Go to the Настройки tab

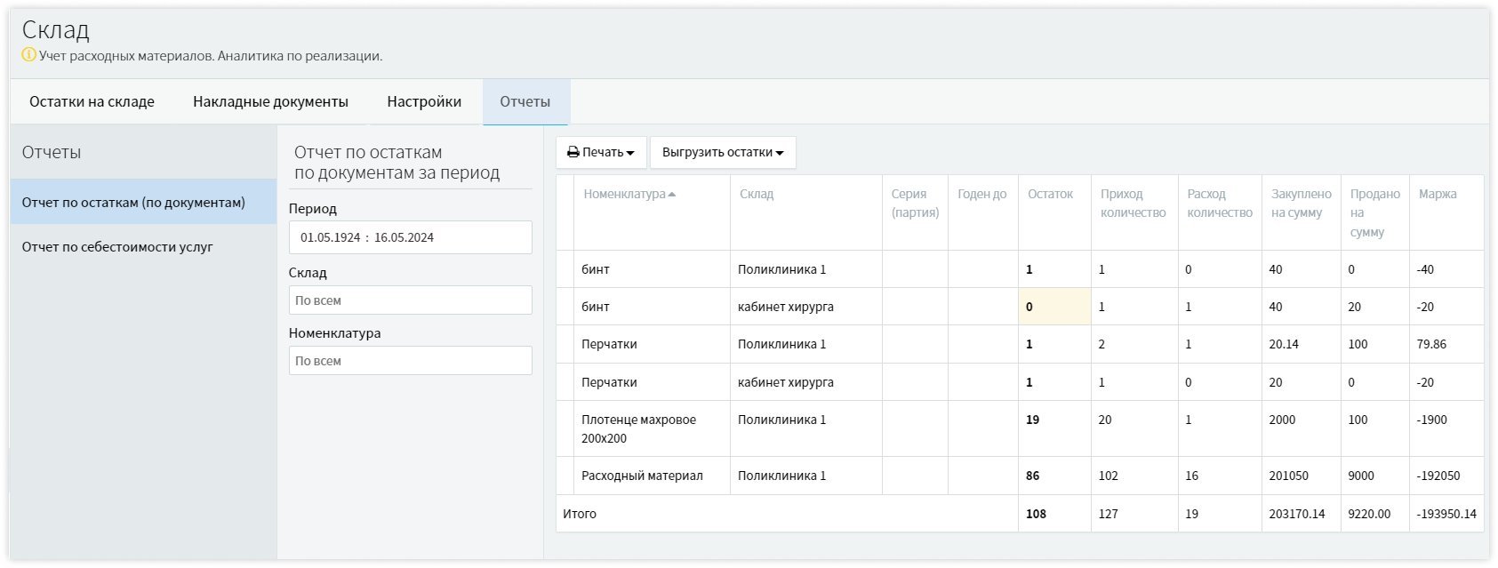[x=424, y=102]
